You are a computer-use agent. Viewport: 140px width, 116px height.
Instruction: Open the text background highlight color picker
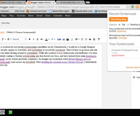53,39
